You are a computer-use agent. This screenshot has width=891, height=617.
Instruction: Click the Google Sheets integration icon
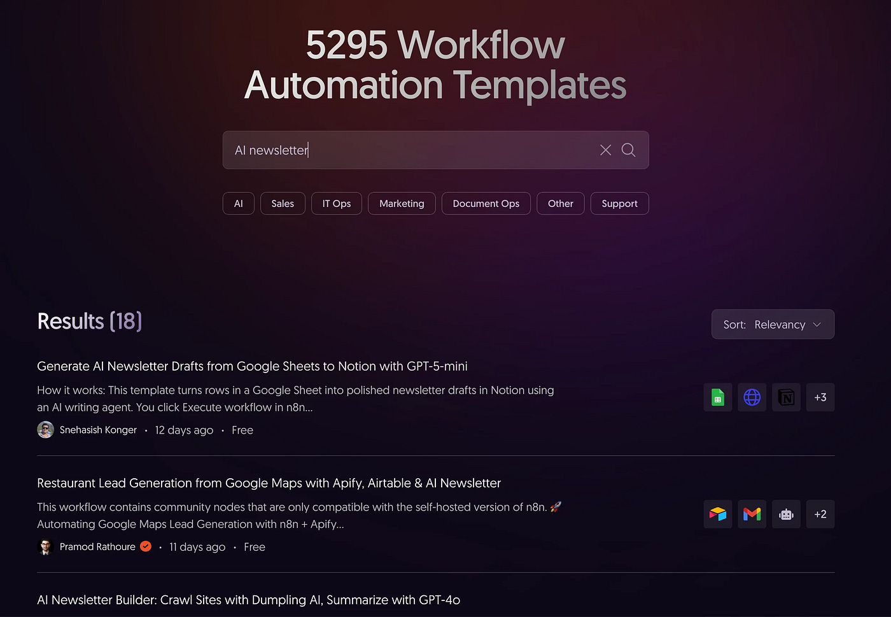(x=718, y=397)
